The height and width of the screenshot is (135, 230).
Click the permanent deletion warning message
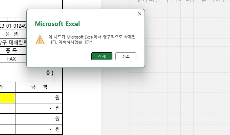(92, 40)
